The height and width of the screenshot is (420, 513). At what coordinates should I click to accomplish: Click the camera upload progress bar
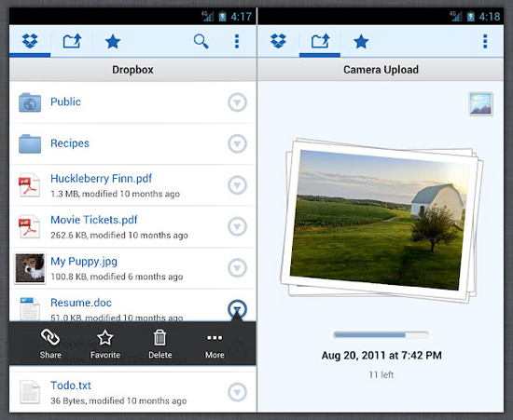(381, 335)
